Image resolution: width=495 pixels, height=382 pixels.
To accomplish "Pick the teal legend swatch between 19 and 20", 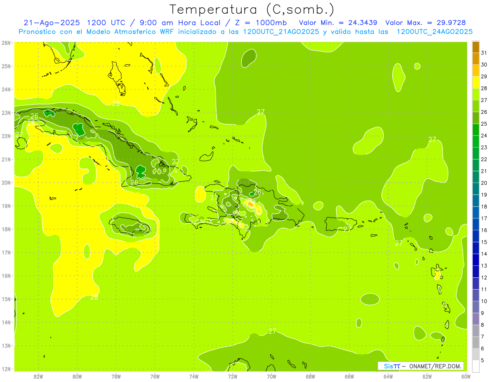I will 476,189.
